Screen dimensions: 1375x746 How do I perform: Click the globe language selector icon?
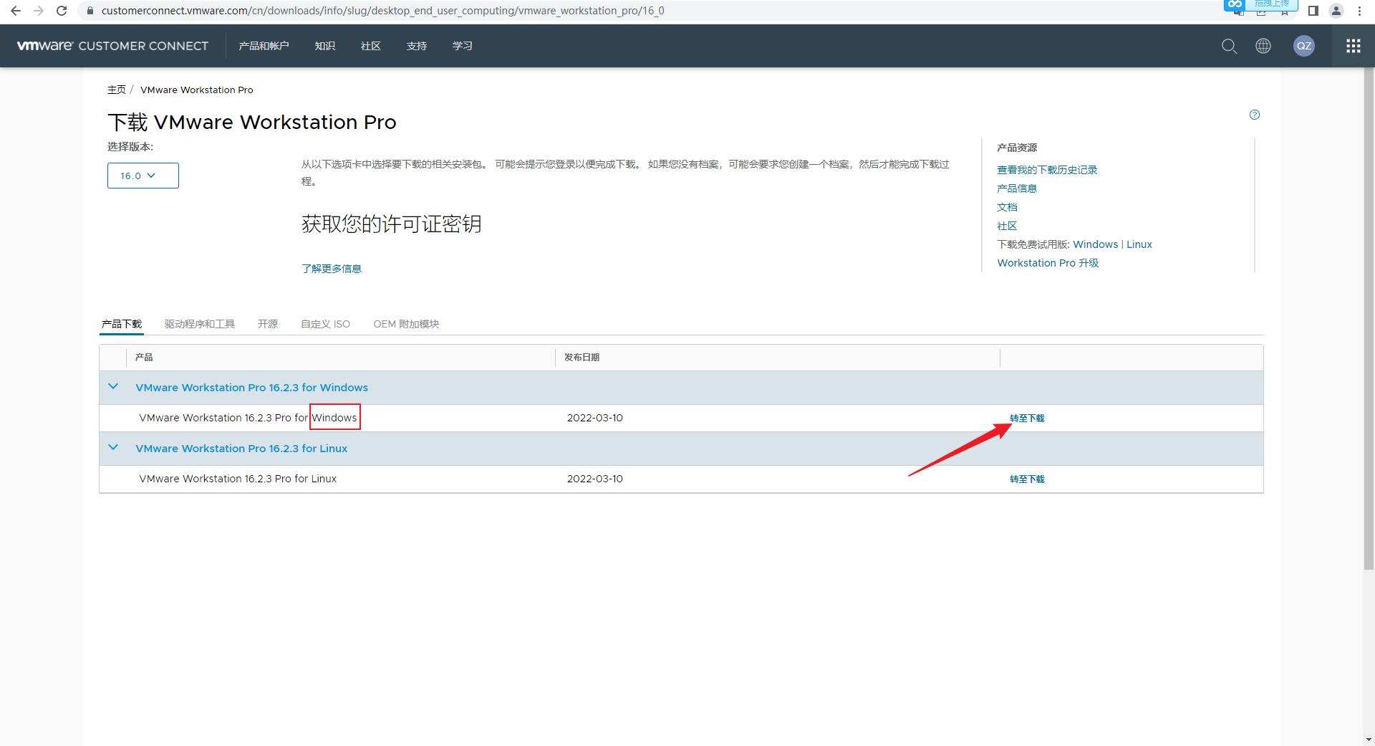(1263, 46)
